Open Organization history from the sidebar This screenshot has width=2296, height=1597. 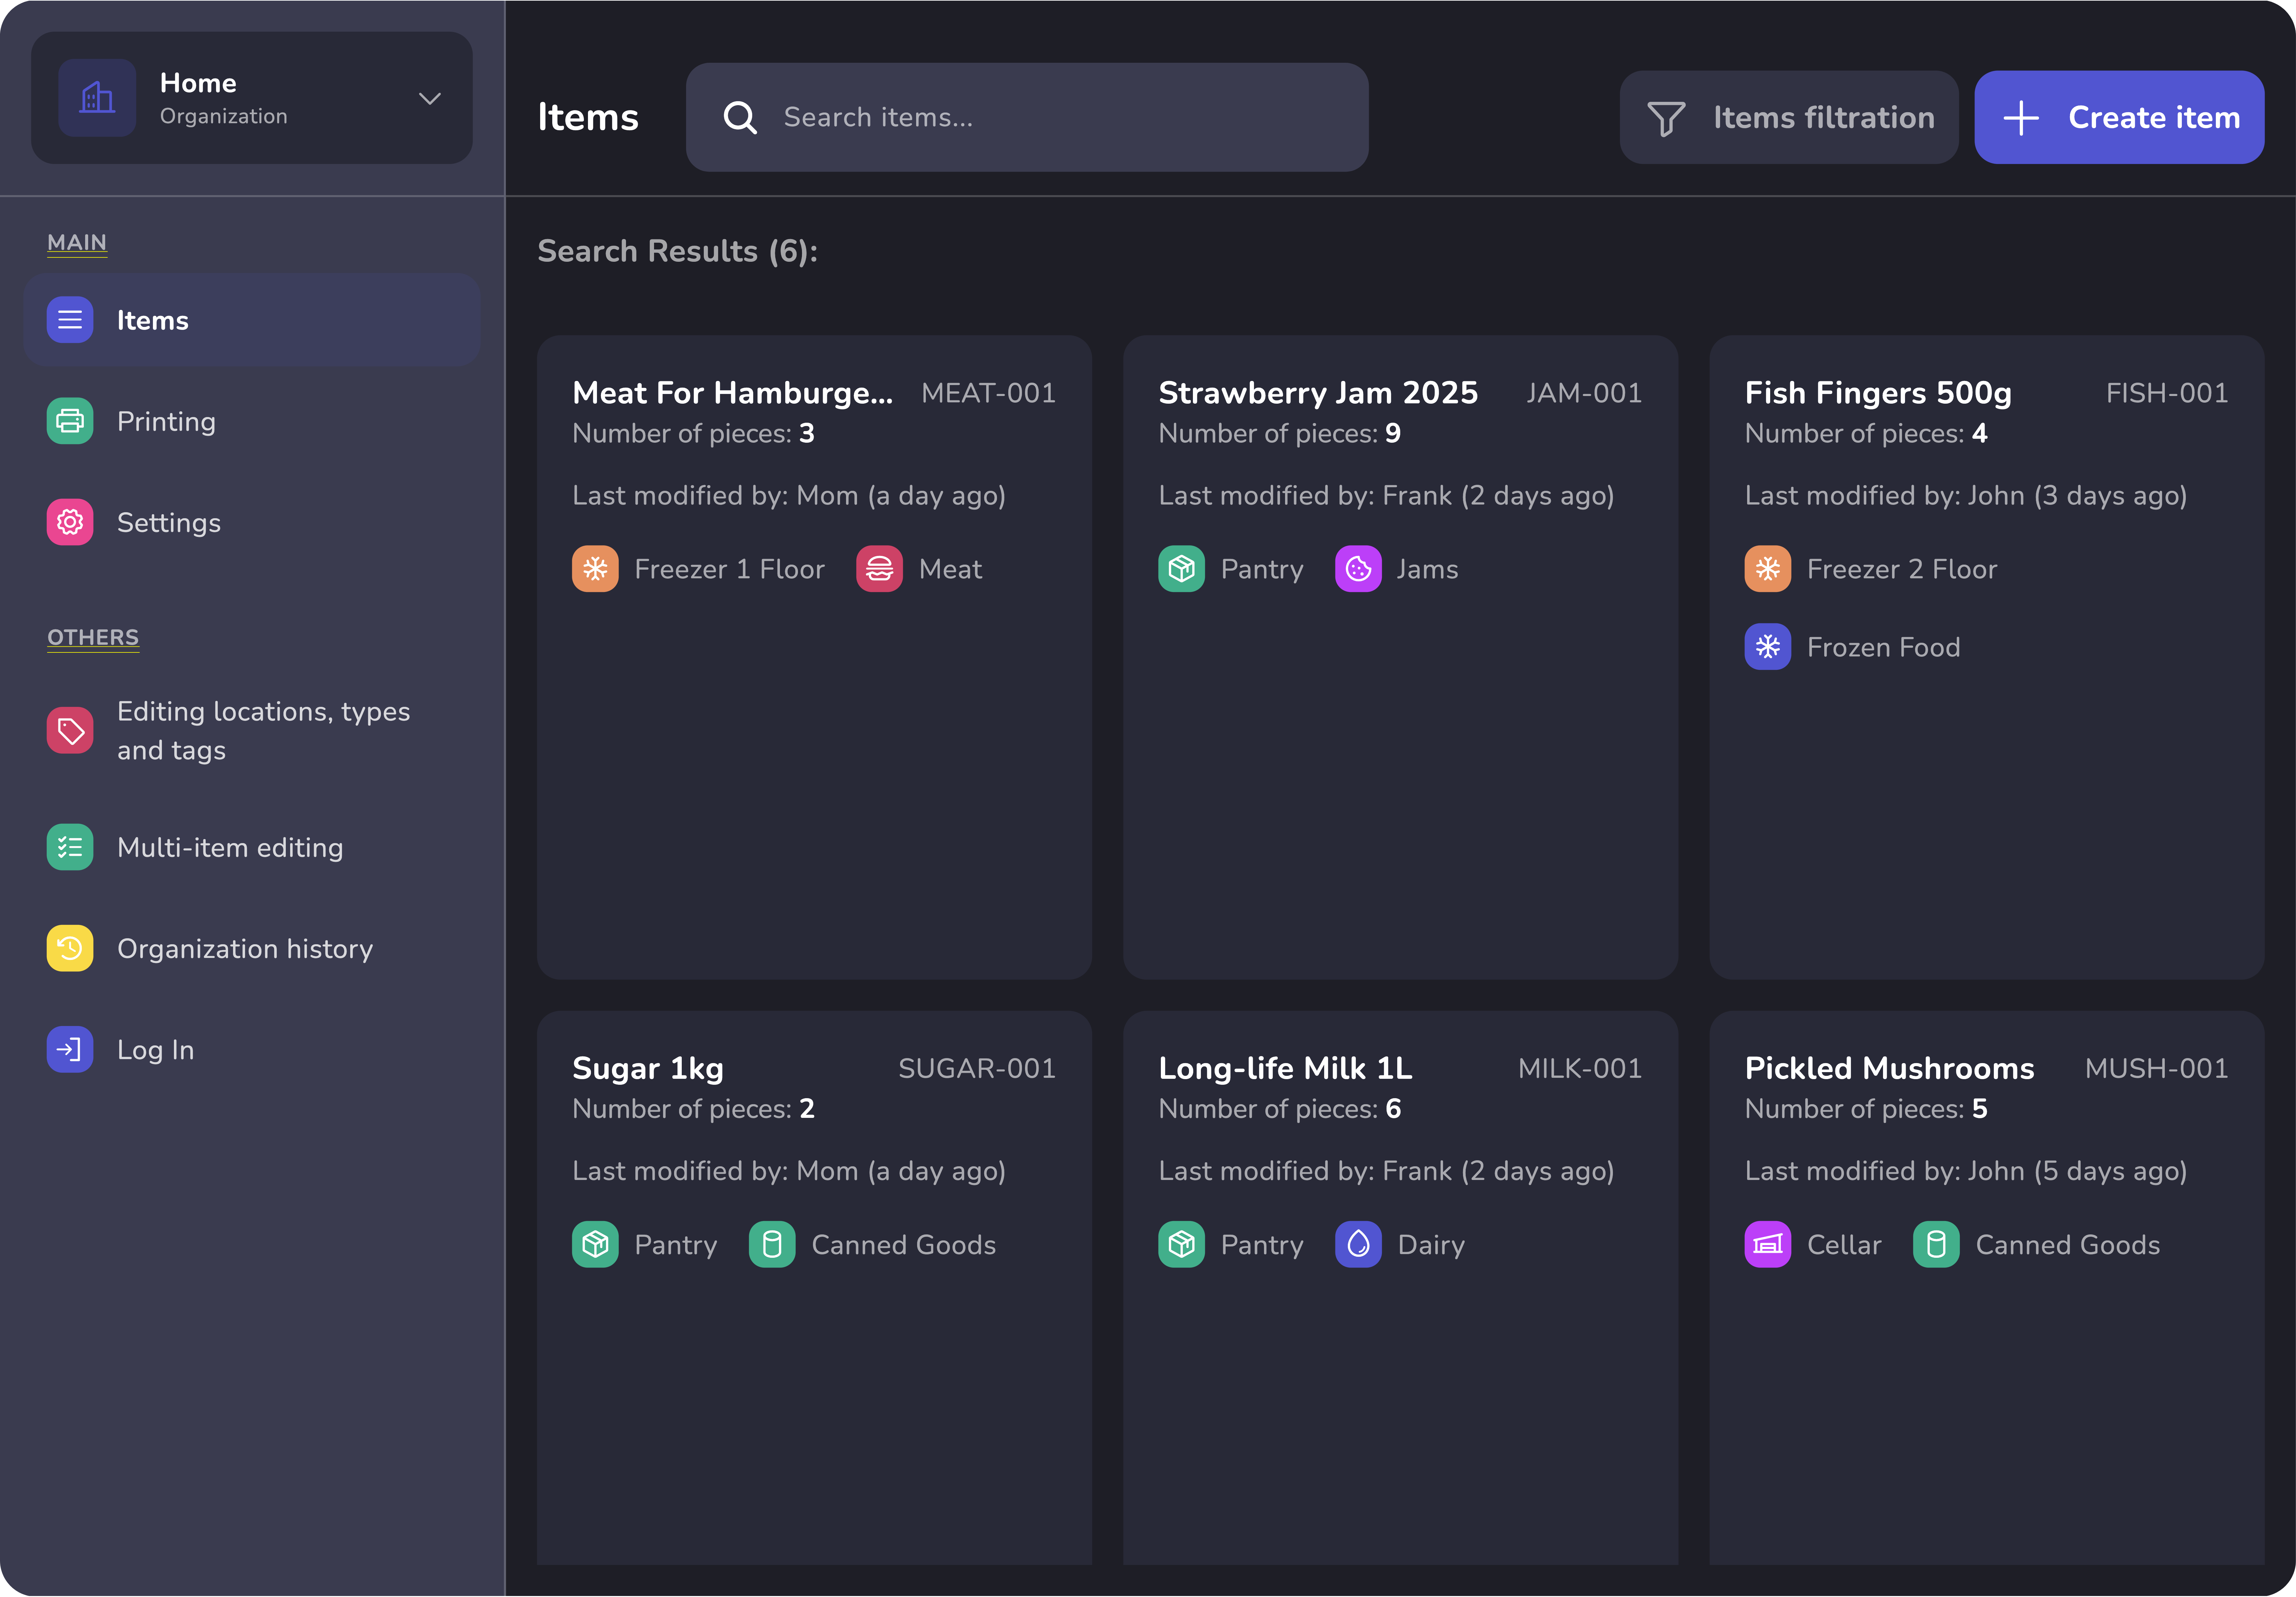click(x=245, y=948)
